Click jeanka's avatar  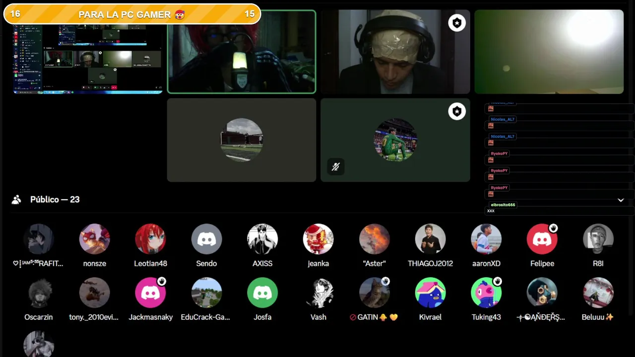[x=318, y=239]
